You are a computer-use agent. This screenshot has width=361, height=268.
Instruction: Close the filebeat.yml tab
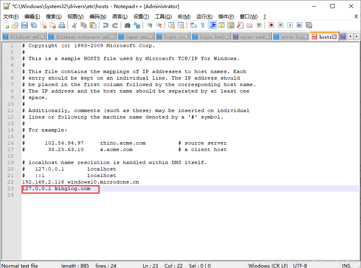pos(42,37)
